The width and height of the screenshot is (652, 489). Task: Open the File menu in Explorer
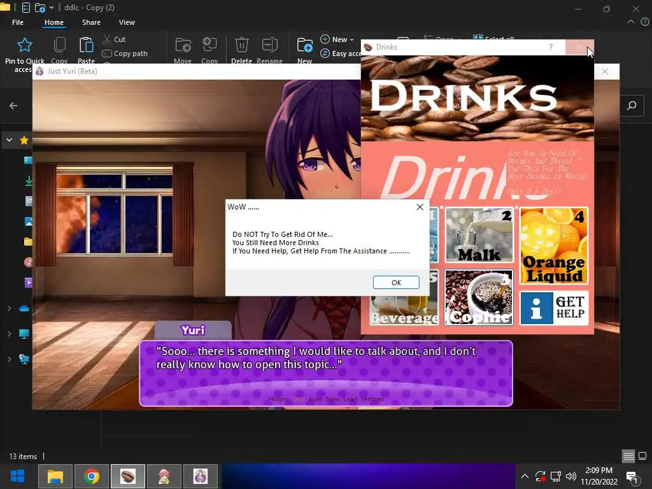coord(18,22)
